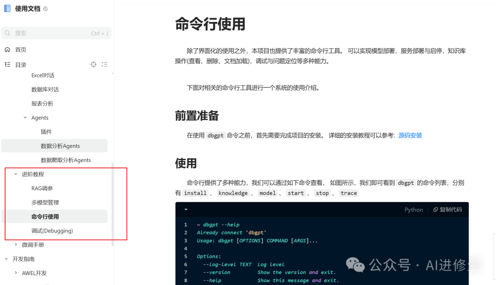The width and height of the screenshot is (496, 285).
Task: Collapse the code block with its arrow
Action: click(x=186, y=209)
